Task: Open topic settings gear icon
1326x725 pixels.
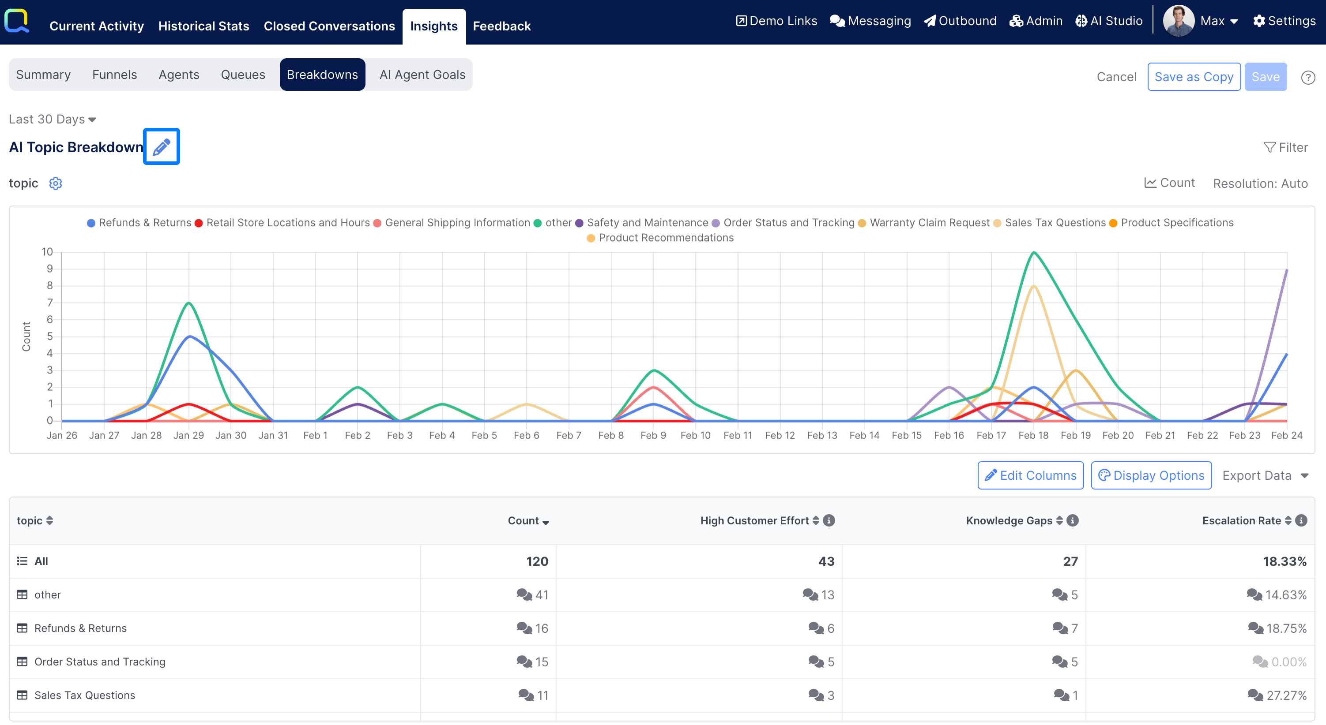Action: 56,183
